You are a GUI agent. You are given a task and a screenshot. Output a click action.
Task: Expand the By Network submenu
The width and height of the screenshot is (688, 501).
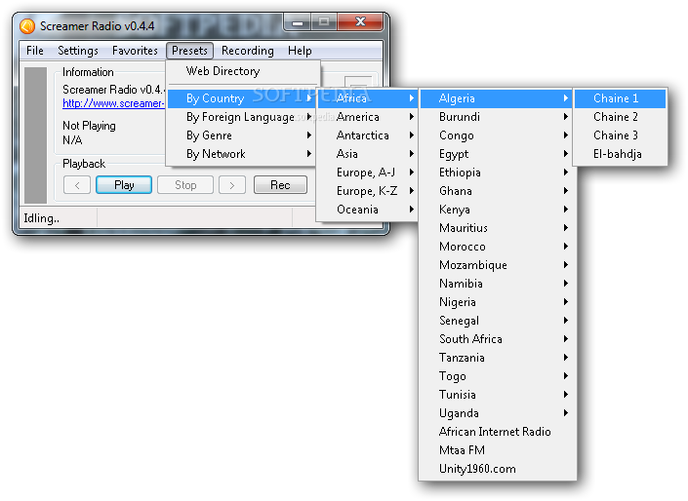243,154
